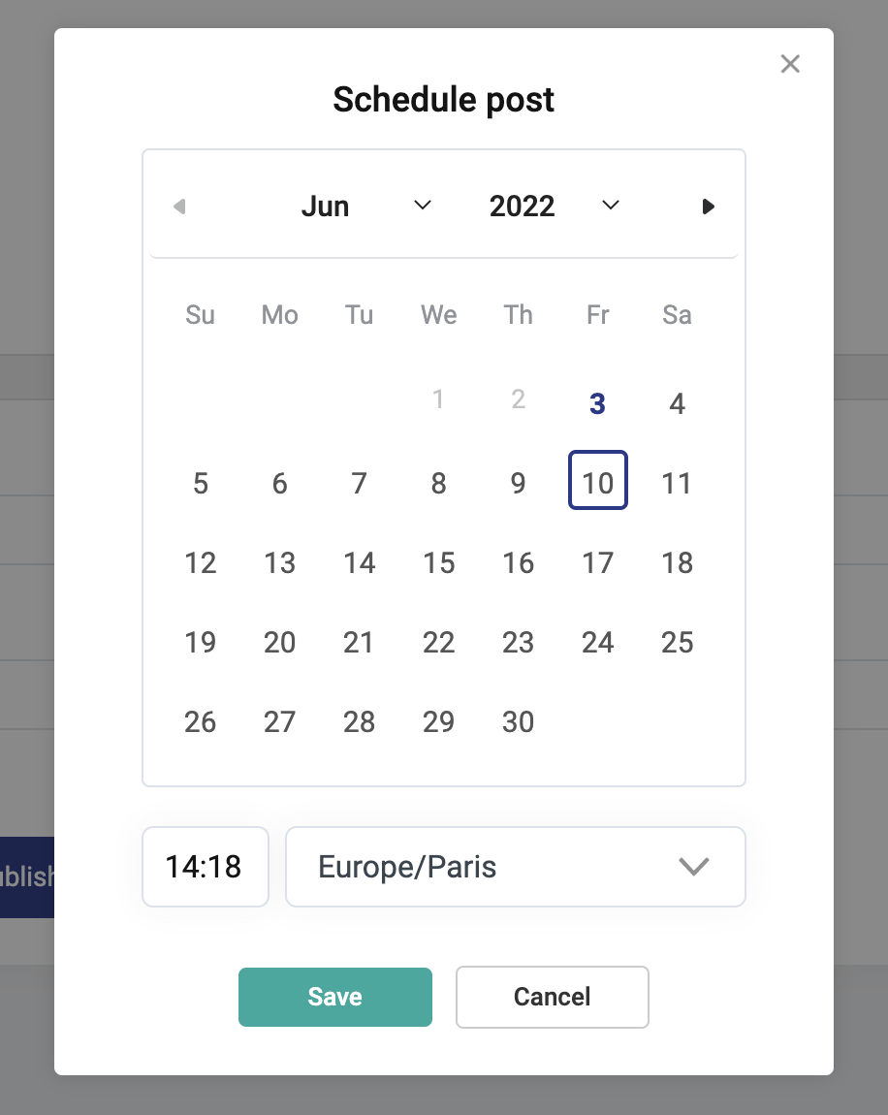This screenshot has width=888, height=1115.
Task: Pick Friday June 17
Action: click(x=597, y=562)
